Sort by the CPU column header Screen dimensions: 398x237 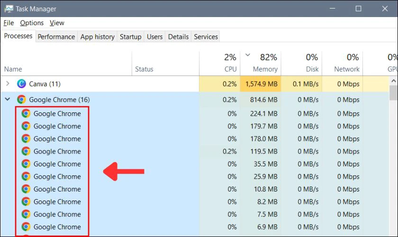click(x=219, y=64)
